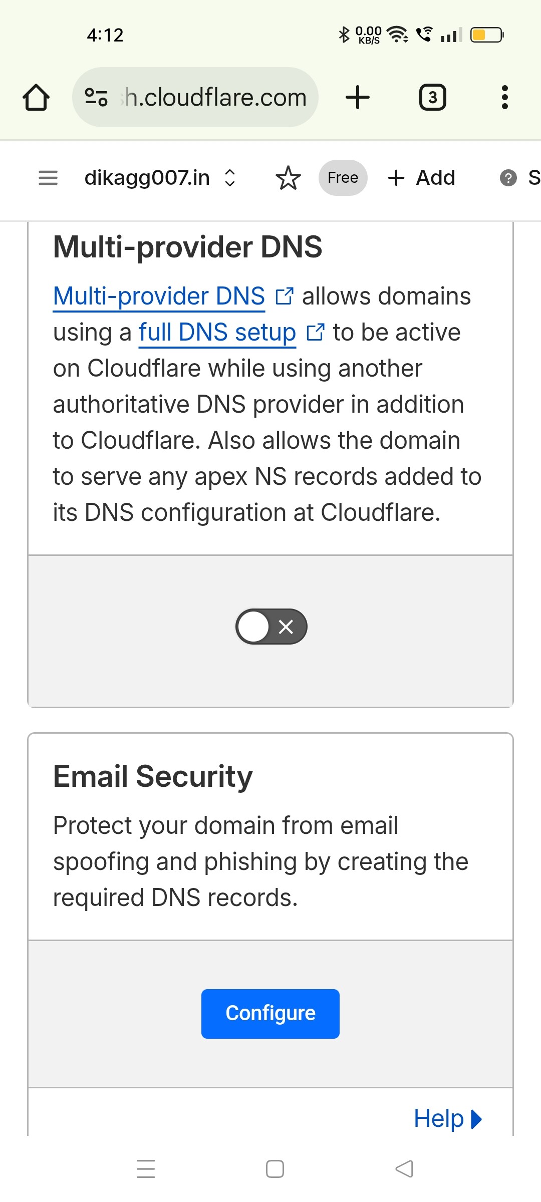Open Android recent apps navigation button
Viewport: 541px width, 1202px height.
146,1169
